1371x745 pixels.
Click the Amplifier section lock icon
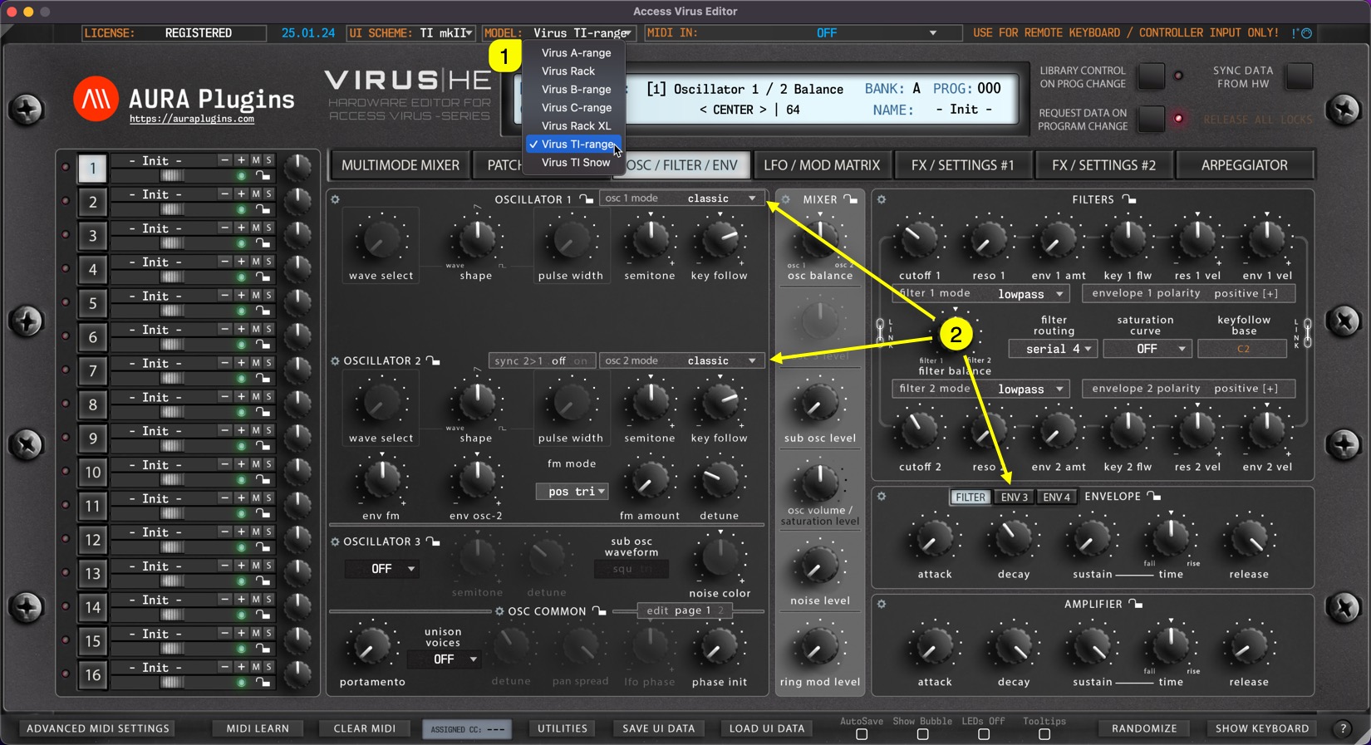tap(1136, 604)
